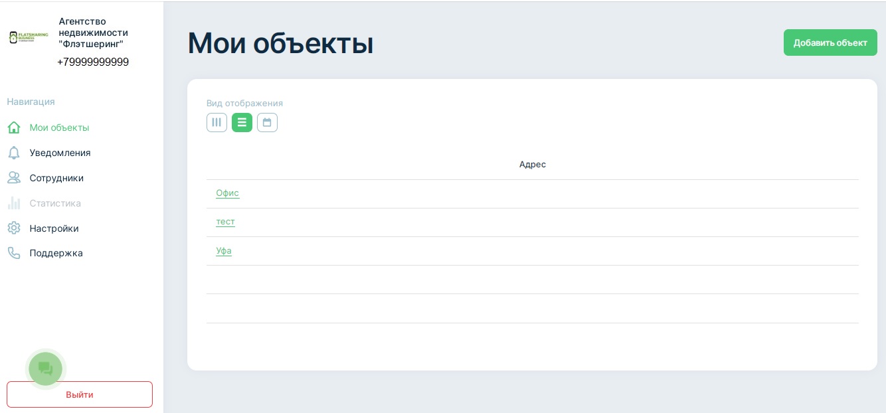The image size is (886, 413).
Task: Open the Офис object link
Action: click(x=227, y=193)
